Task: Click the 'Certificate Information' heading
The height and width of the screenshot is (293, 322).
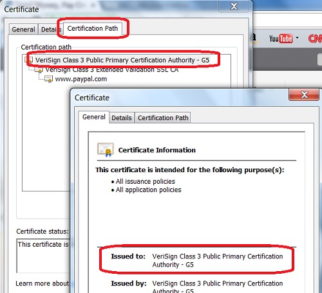Action: tap(157, 150)
